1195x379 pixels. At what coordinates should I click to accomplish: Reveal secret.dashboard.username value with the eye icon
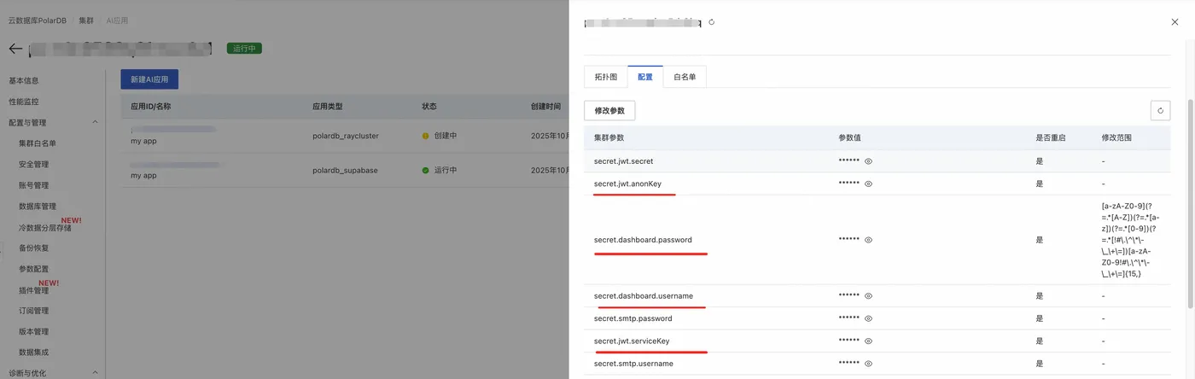(x=868, y=296)
